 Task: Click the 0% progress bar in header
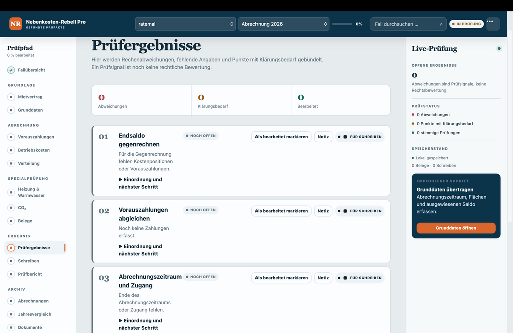pos(342,24)
